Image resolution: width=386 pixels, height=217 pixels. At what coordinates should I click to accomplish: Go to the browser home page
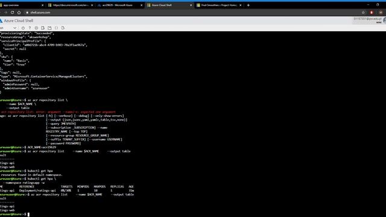tap(19, 12)
